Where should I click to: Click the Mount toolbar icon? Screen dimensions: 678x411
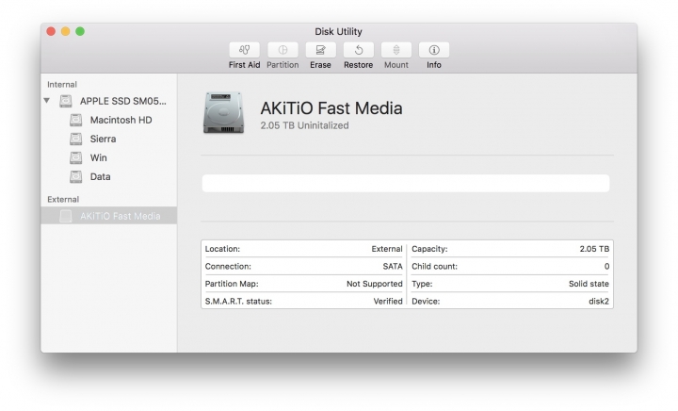point(396,50)
